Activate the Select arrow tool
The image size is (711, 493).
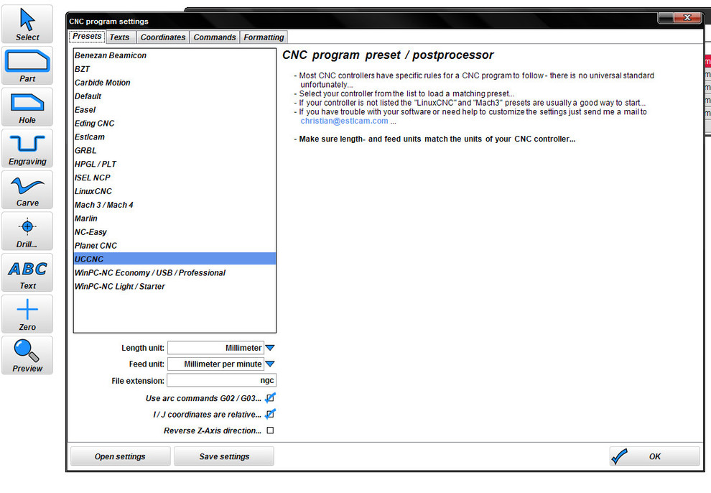[27, 24]
